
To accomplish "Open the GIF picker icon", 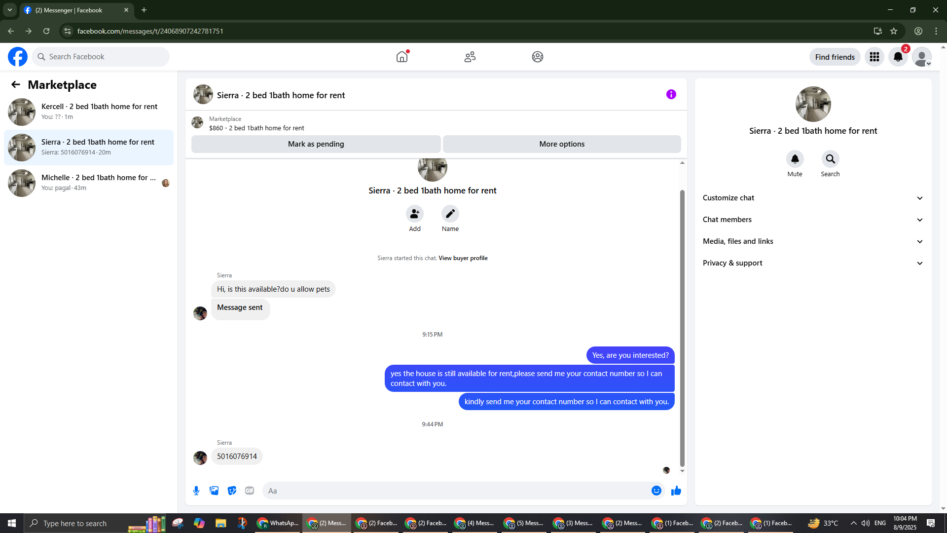I will coord(250,491).
